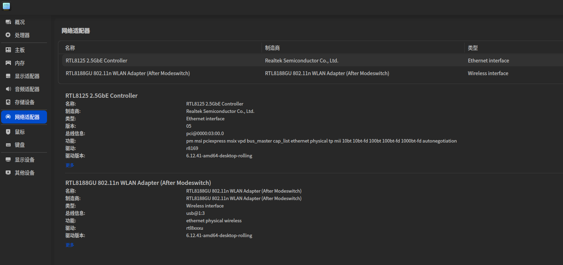The width and height of the screenshot is (563, 265).
Task: Click Wireless interface cell in table
Action: coord(488,73)
